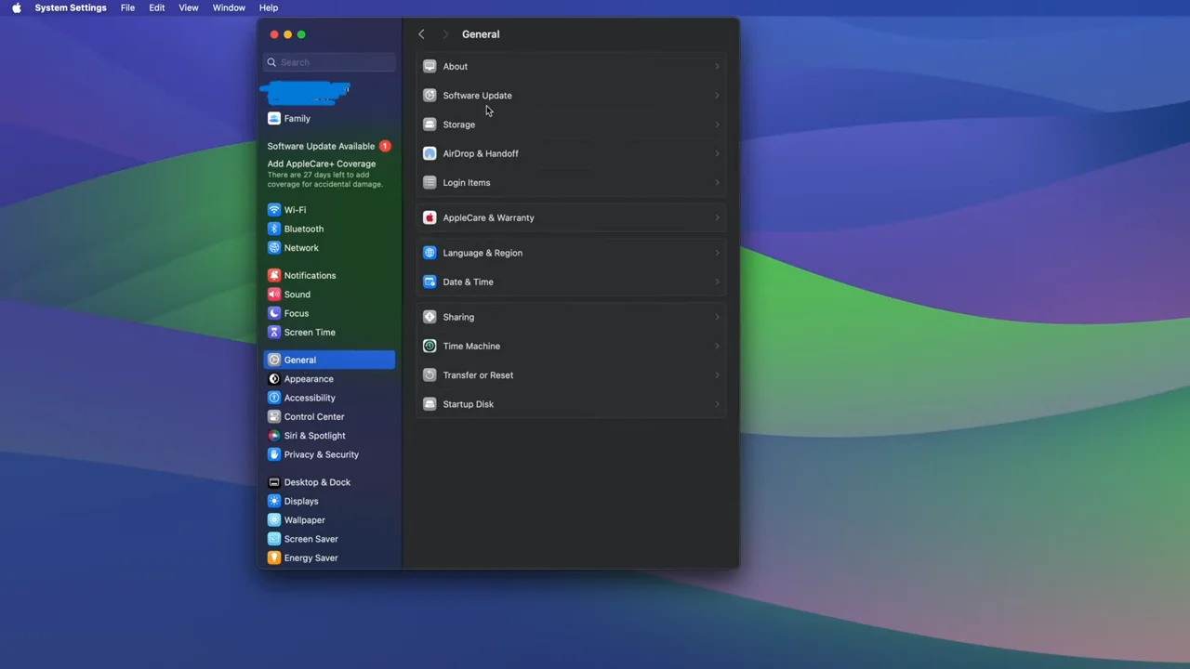Viewport: 1190px width, 669px height.
Task: Open Bluetooth settings from sidebar
Action: point(274,229)
